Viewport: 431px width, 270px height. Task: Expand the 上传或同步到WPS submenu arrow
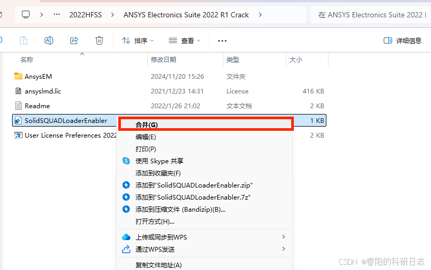click(x=284, y=236)
